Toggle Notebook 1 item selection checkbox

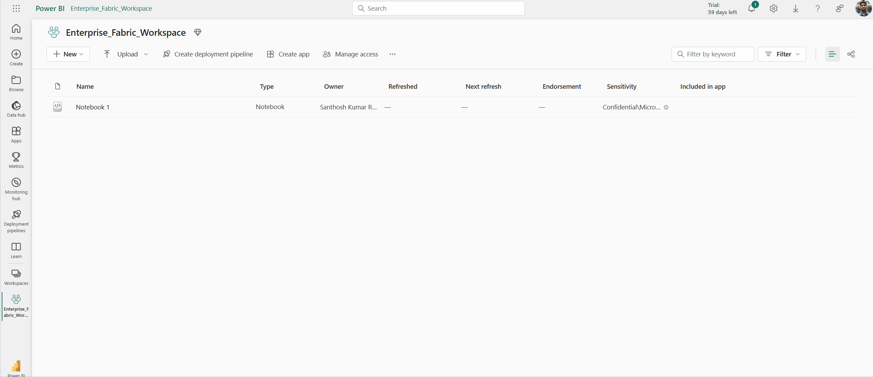tap(58, 107)
